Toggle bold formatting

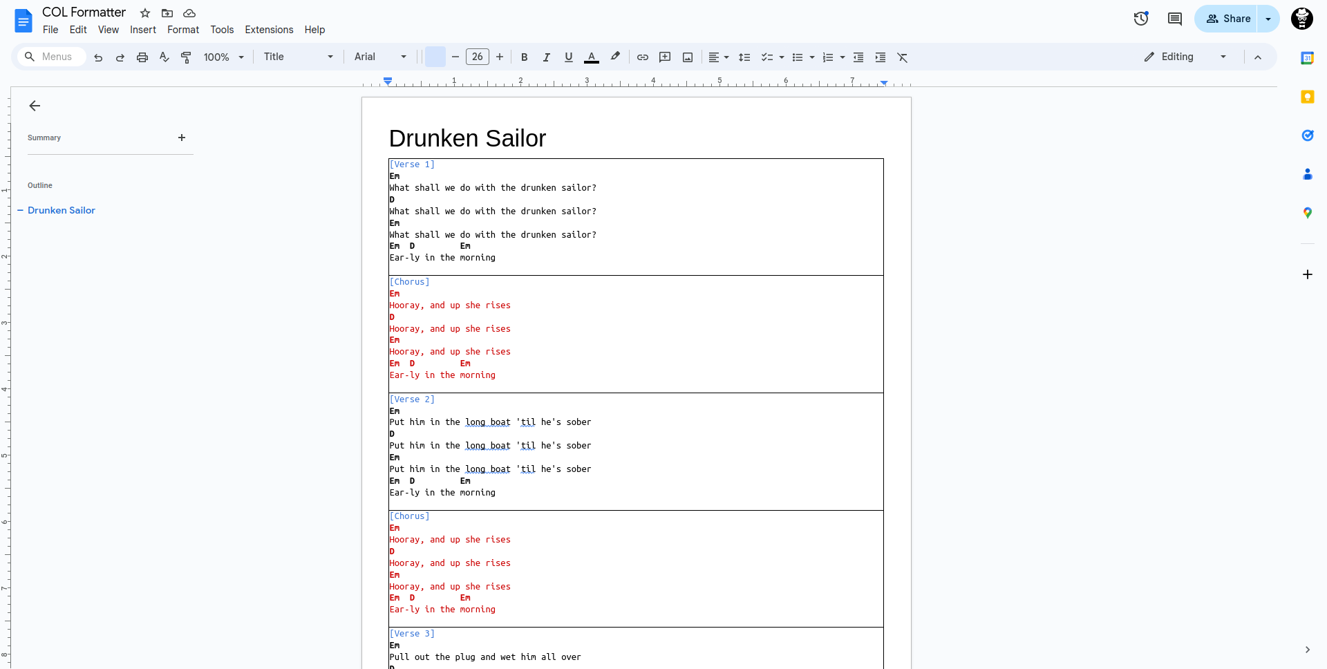point(525,57)
